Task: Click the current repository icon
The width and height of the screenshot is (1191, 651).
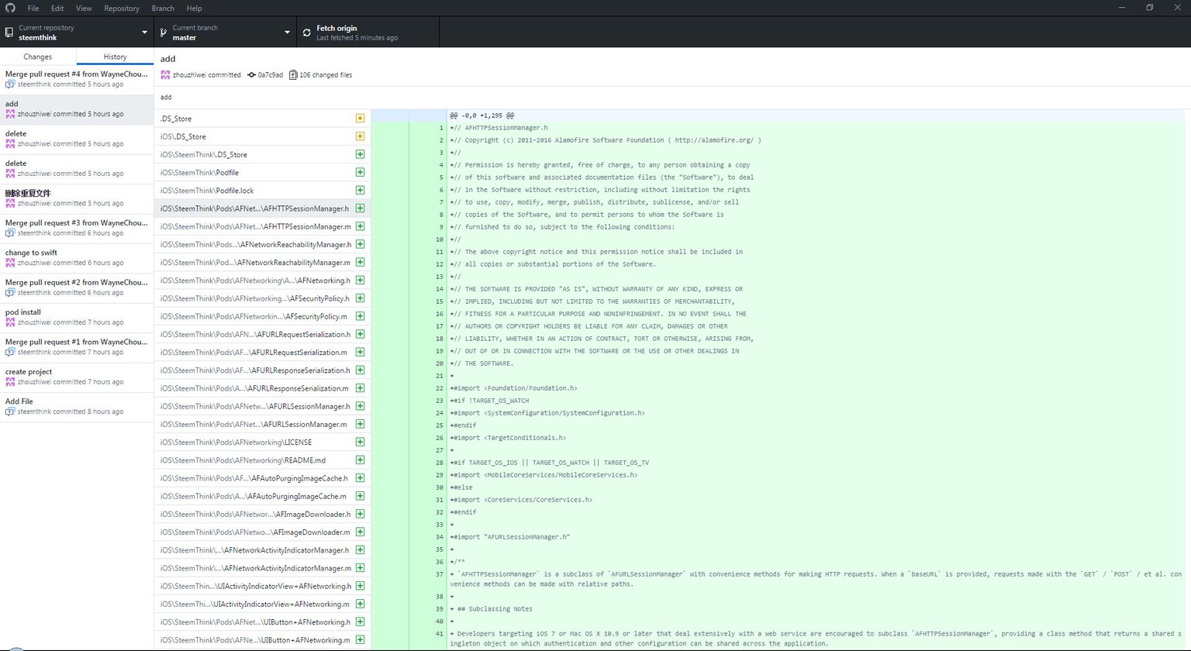Action: point(9,33)
